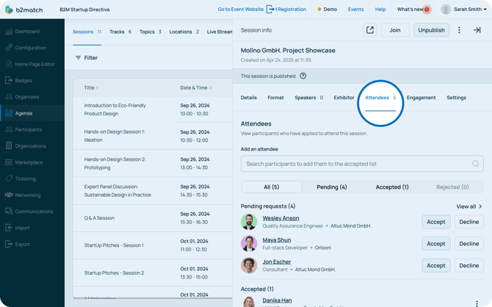Accept Jon Escher's request
Viewport: 492px width, 307px height.
click(436, 266)
